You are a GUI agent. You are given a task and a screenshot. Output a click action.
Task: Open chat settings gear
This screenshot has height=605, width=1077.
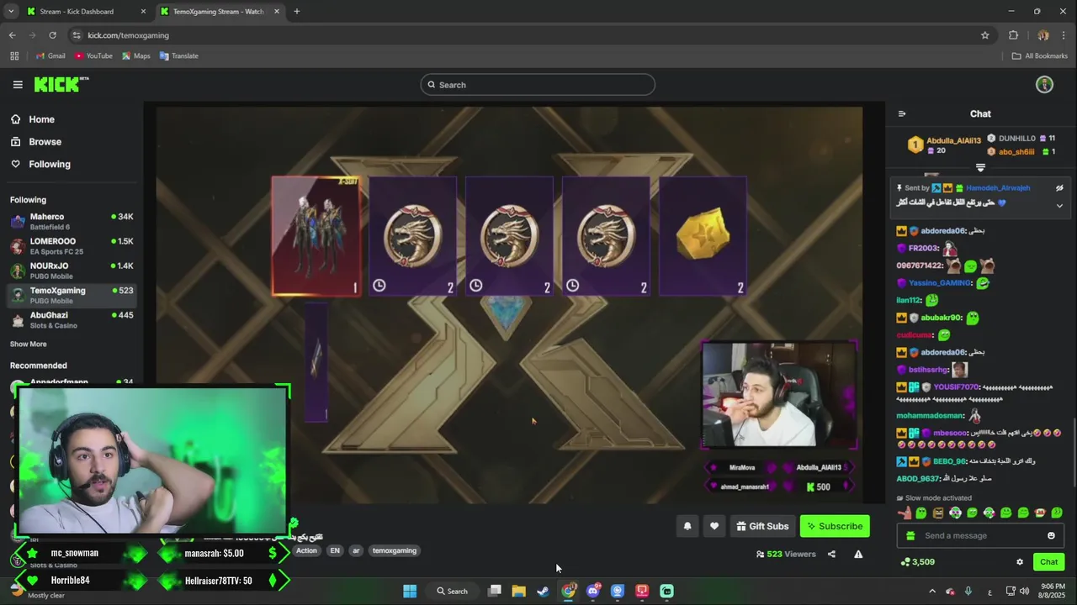[1020, 562]
